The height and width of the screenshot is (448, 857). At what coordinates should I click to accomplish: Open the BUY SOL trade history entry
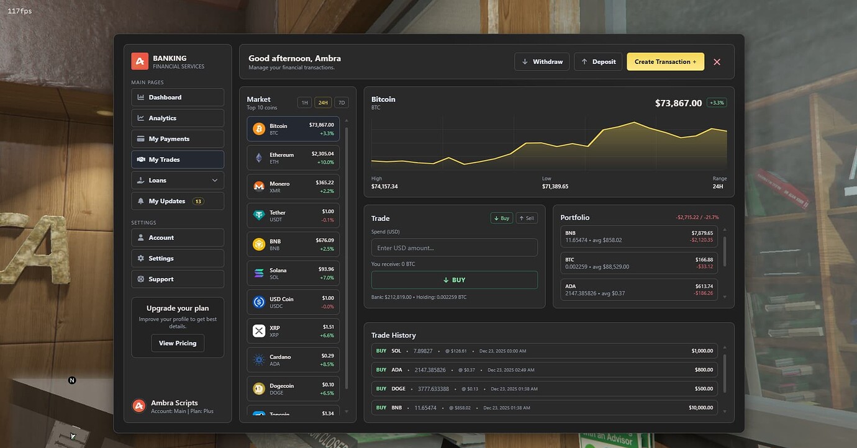tap(545, 351)
